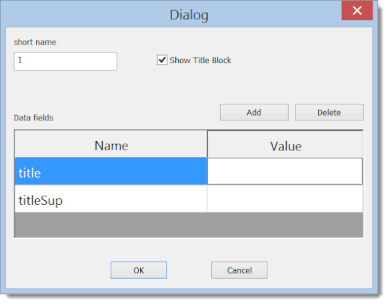Dismiss using the Cancel button
The height and width of the screenshot is (304, 388).
pyautogui.click(x=239, y=270)
